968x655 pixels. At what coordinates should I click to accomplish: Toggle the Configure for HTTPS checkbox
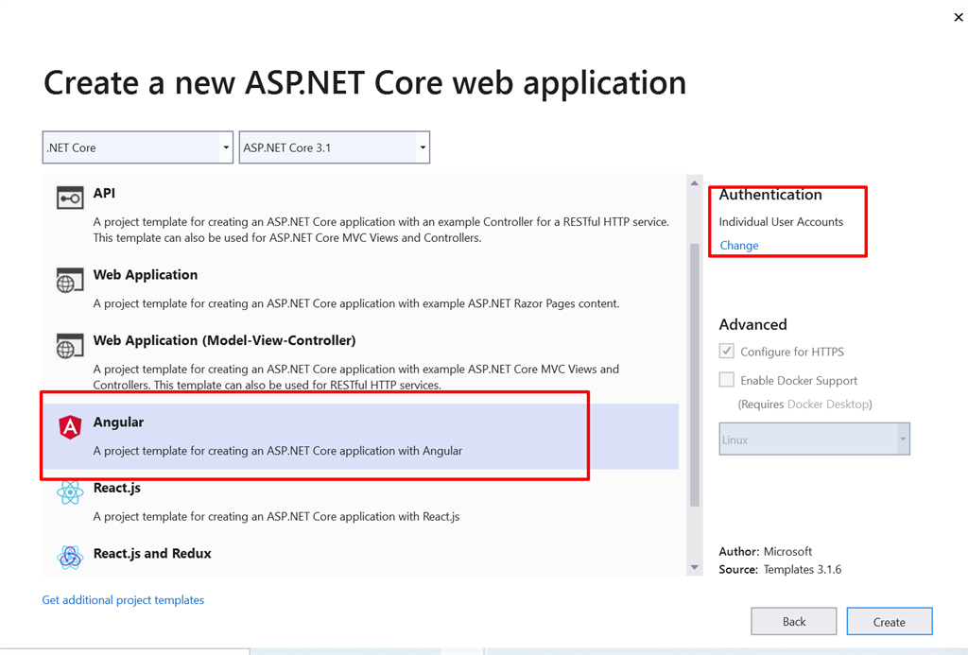727,352
